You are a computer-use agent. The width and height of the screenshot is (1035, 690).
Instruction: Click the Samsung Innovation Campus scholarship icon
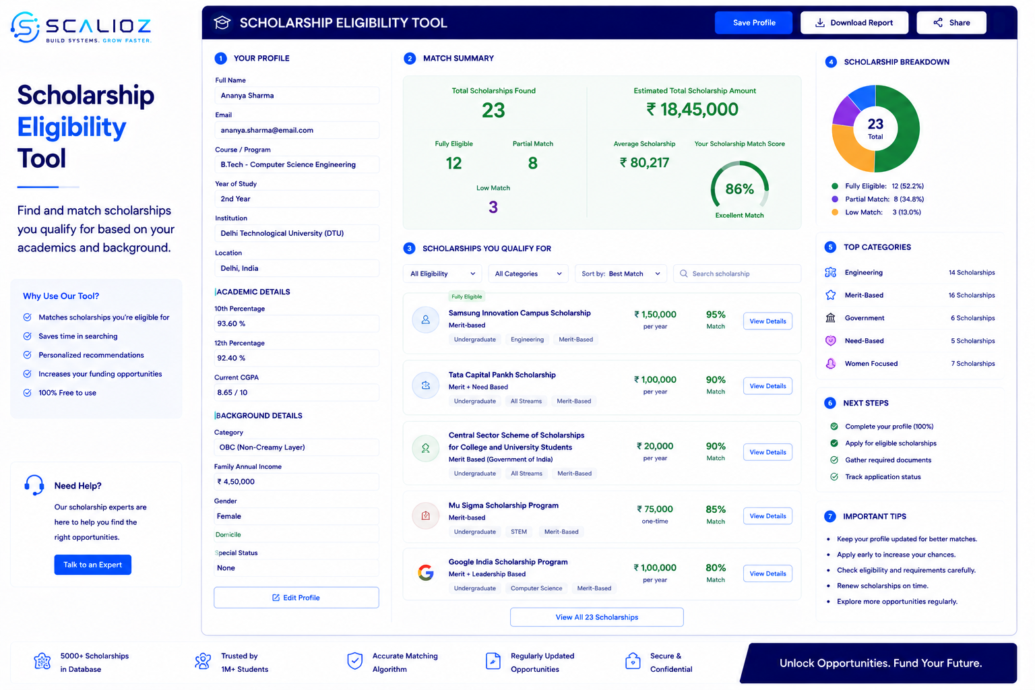426,320
